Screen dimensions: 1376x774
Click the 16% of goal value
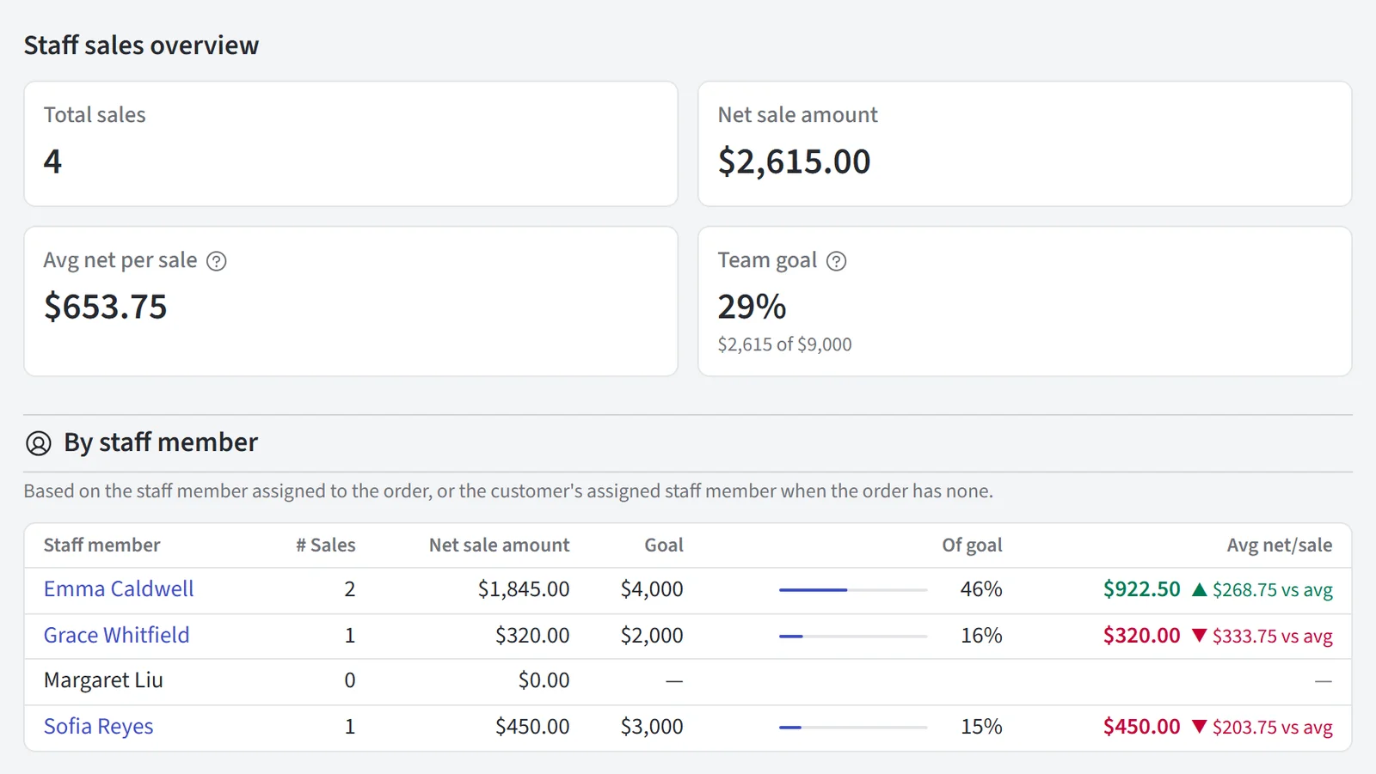pyautogui.click(x=981, y=636)
